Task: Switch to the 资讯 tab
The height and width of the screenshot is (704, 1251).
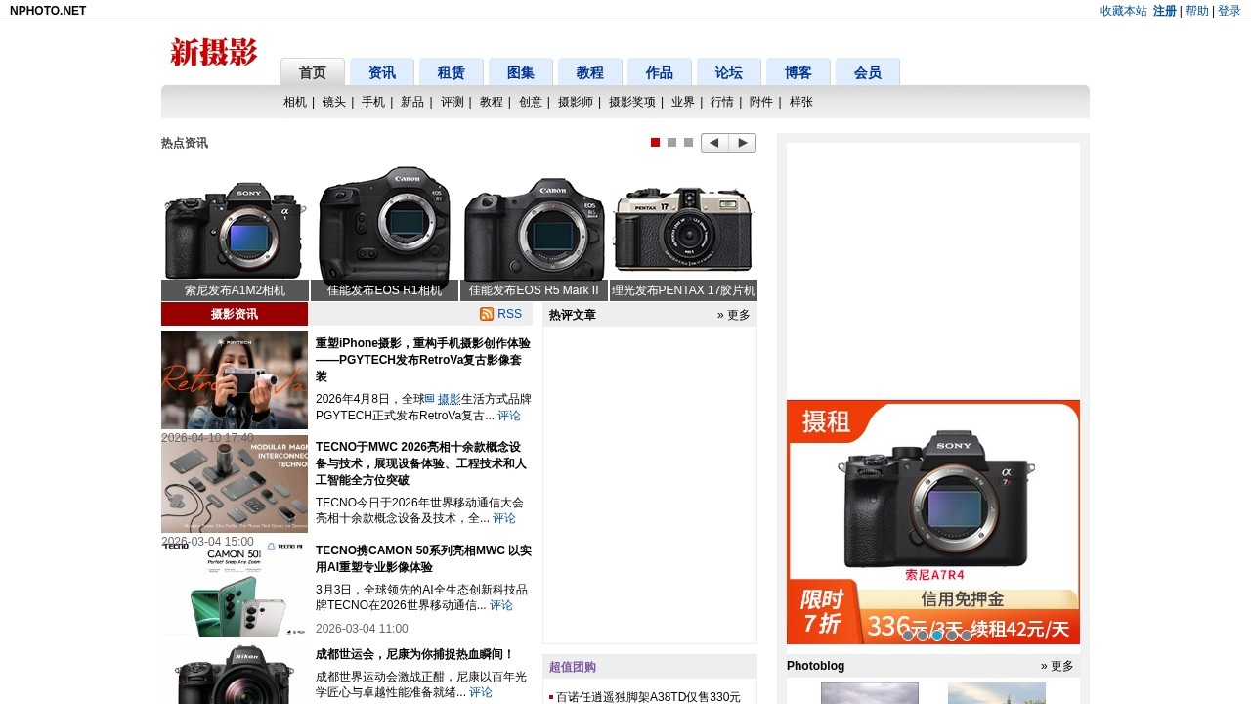Action: point(382,72)
